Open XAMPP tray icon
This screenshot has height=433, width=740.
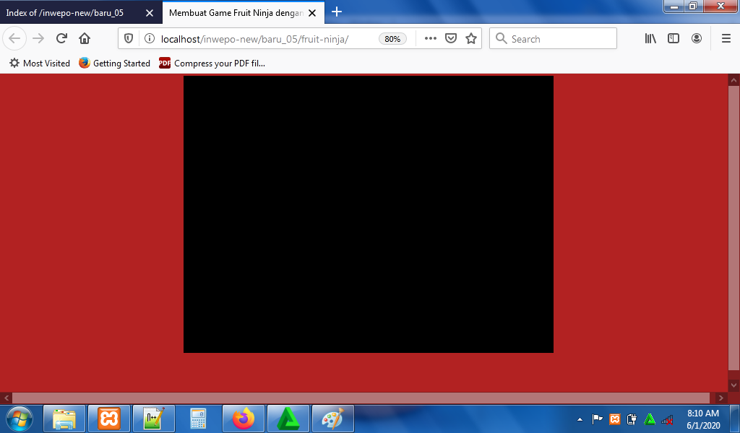pos(614,419)
